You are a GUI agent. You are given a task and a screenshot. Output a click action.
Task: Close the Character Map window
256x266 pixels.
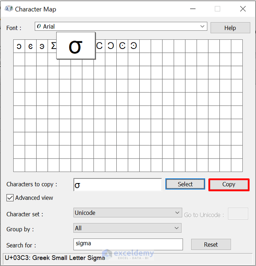[x=243, y=9]
